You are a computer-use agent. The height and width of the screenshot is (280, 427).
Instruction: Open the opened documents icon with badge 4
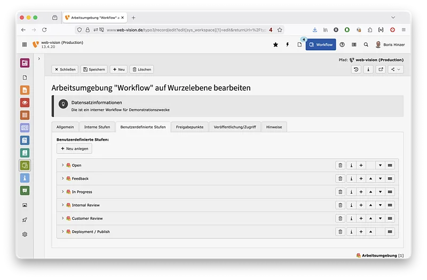coord(299,44)
